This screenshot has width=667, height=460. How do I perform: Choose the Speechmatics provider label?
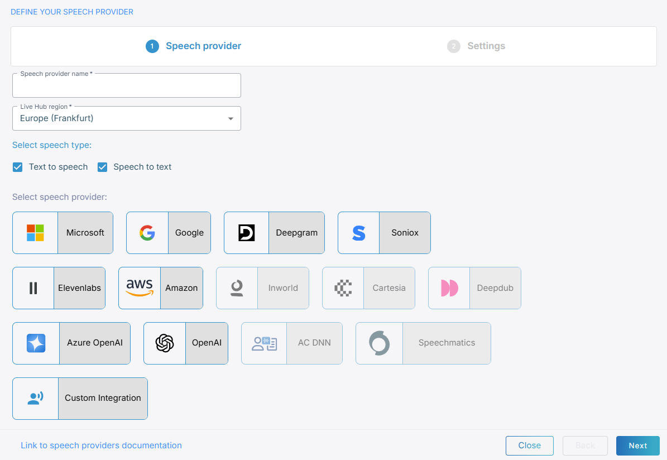click(447, 343)
